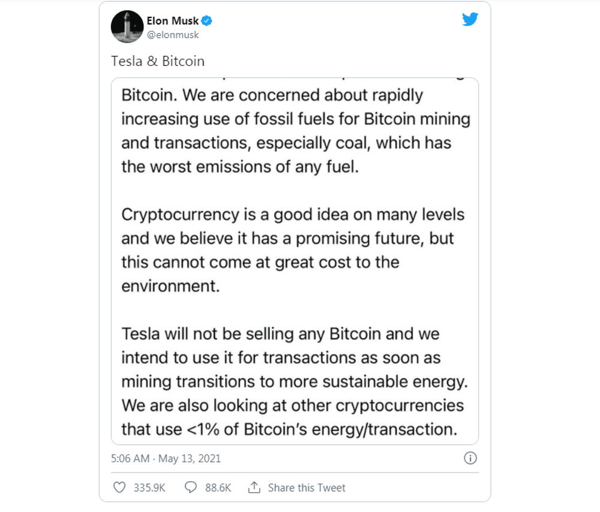Click the Elon Musk display name
Screen dimensions: 600x512
[x=172, y=22]
